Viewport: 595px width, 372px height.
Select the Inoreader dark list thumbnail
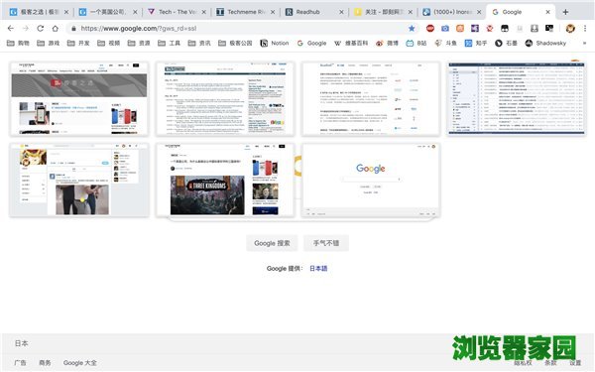(x=517, y=98)
